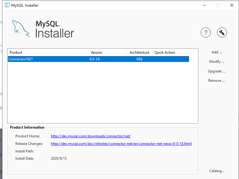Screen dimensions: 239x179
Task: Click the MySQL Installer title bar icon
Action: pos(7,5)
